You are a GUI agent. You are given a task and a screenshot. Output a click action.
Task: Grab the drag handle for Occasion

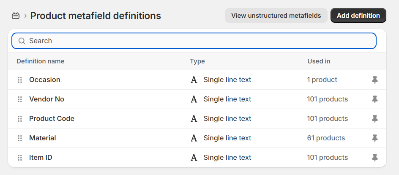pos(20,80)
